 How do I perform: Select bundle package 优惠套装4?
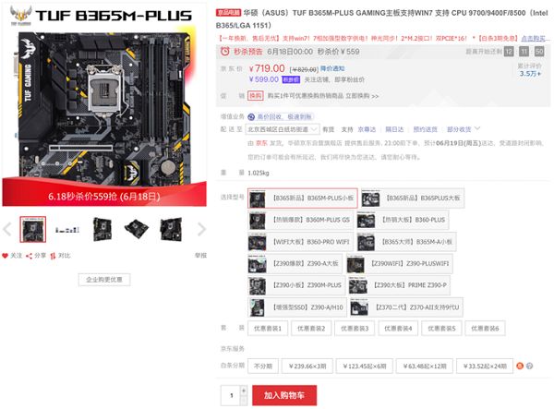pos(398,329)
